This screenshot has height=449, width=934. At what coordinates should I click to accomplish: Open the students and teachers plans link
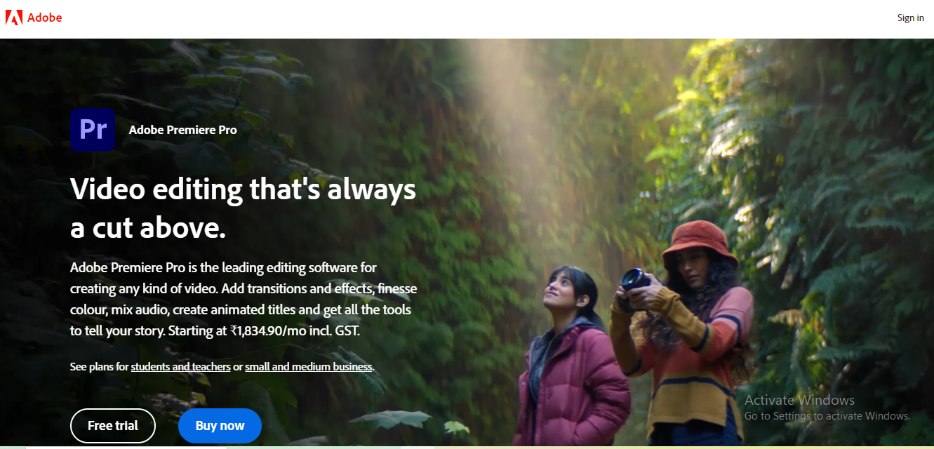181,367
